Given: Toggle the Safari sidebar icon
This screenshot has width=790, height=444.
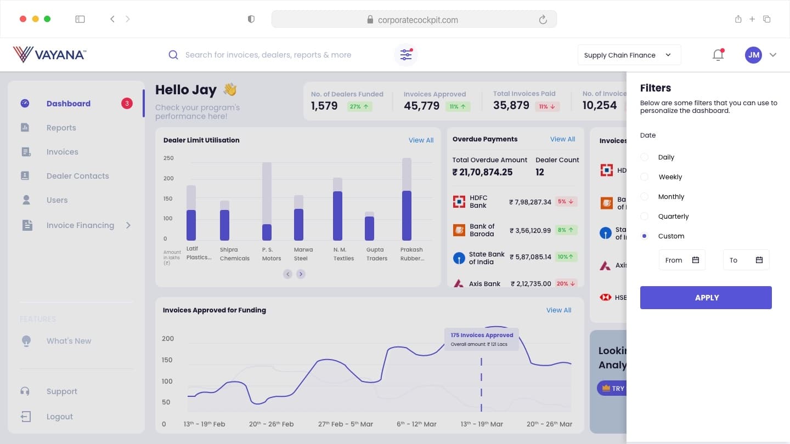Looking at the screenshot, I should click(x=80, y=19).
